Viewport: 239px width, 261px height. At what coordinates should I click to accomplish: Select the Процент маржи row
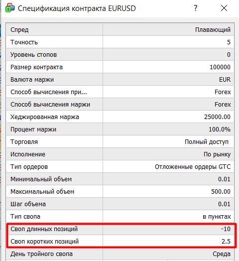point(120,130)
